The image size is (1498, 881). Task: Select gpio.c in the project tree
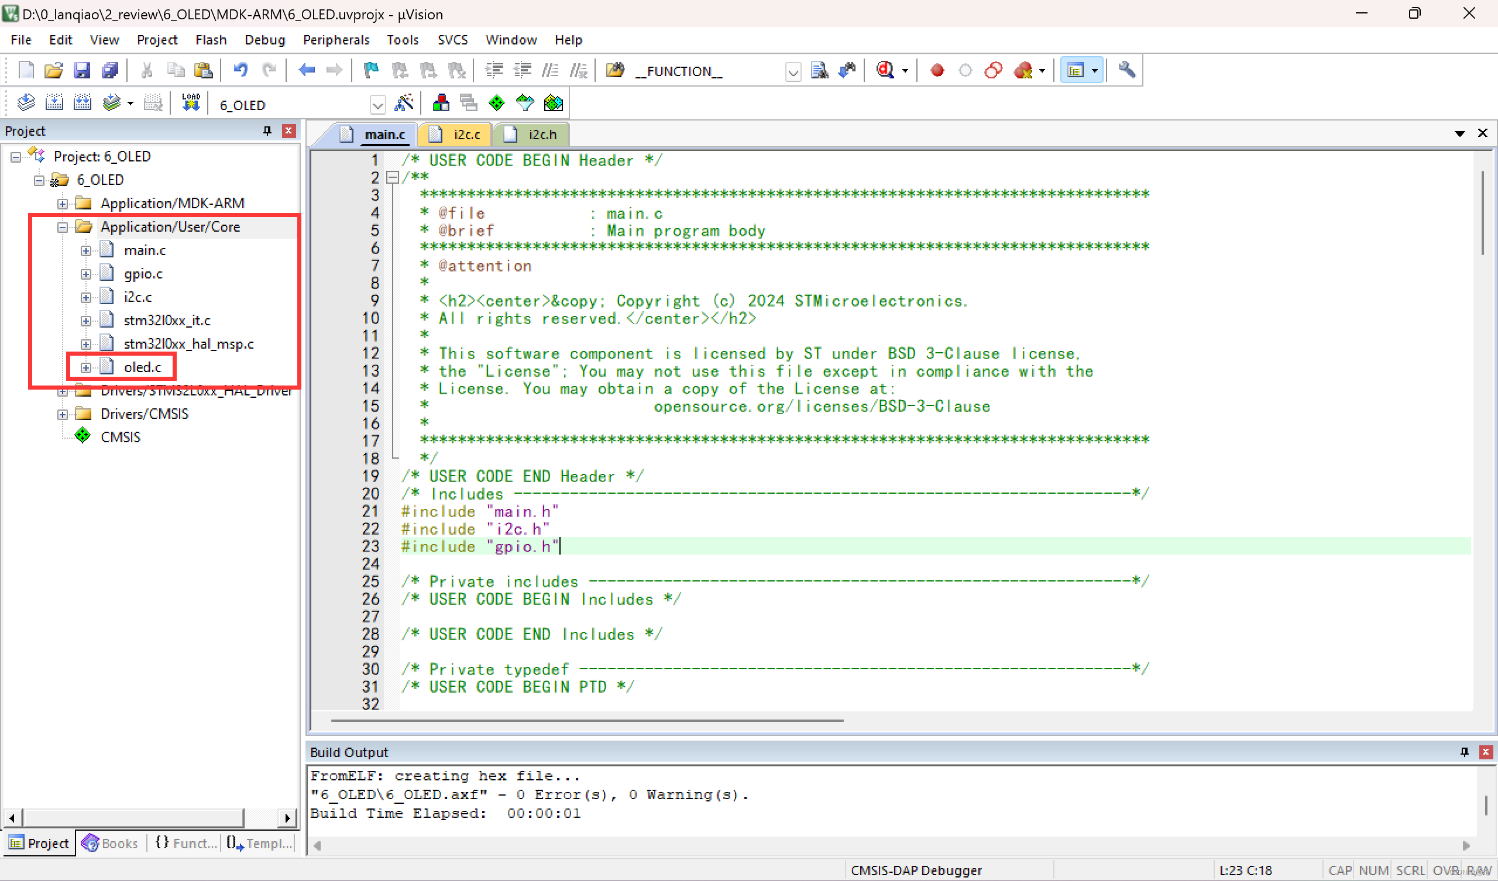(x=143, y=274)
